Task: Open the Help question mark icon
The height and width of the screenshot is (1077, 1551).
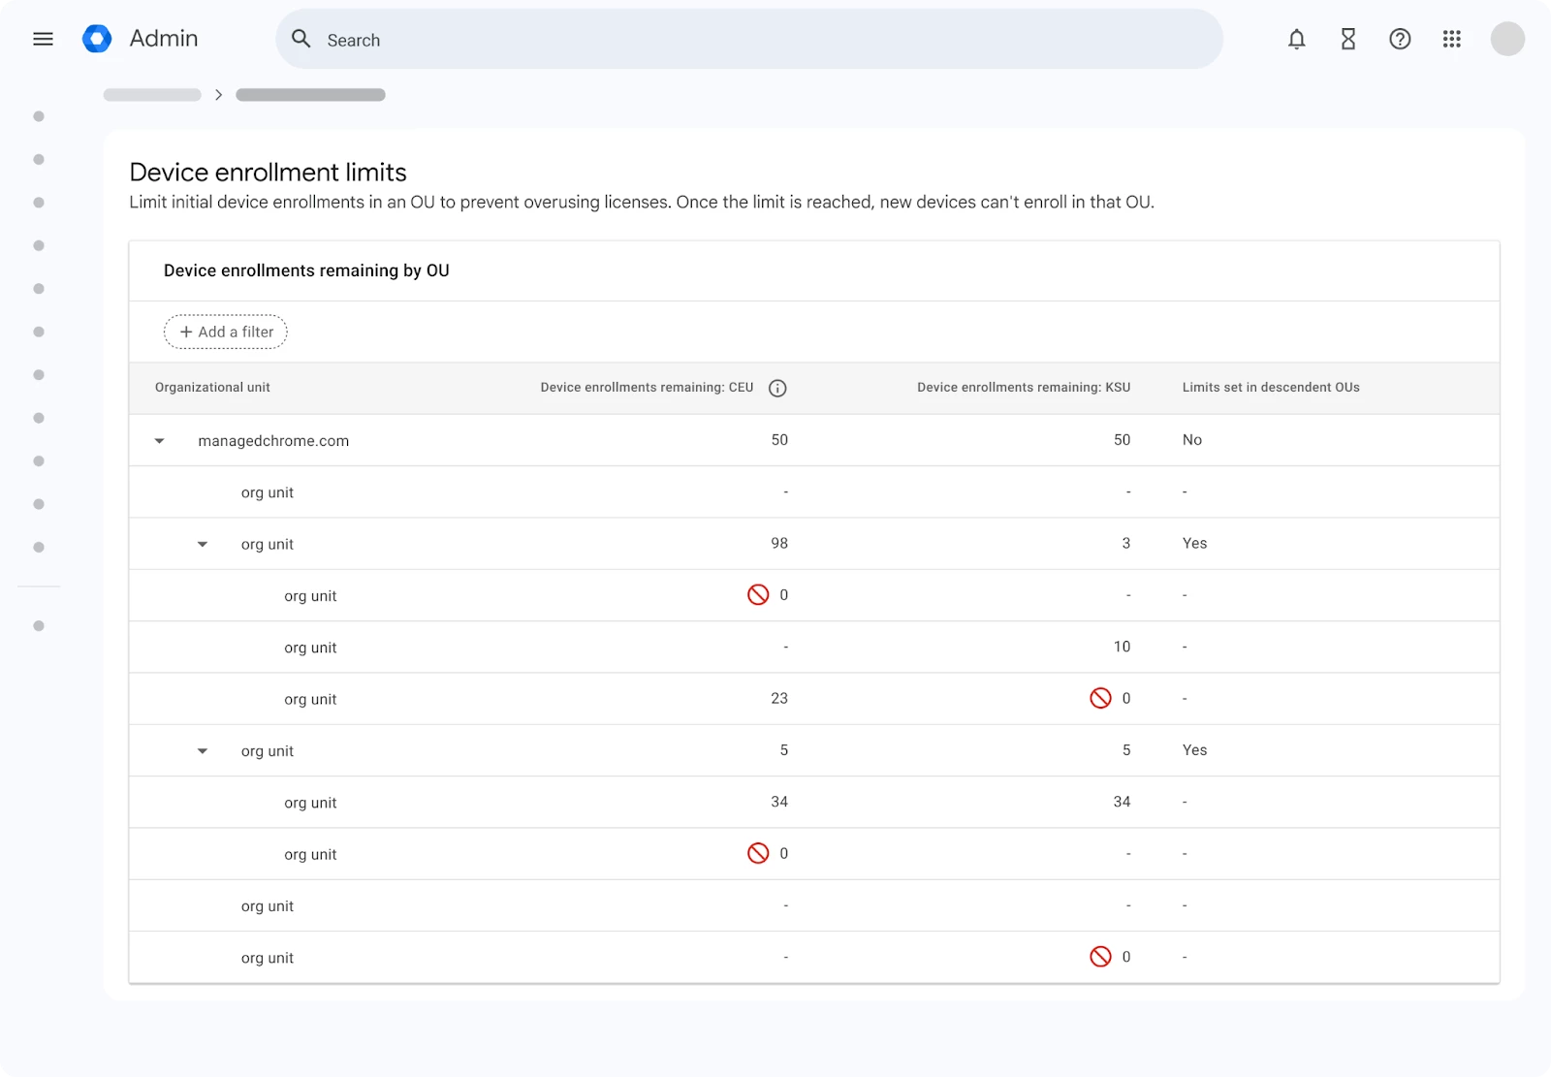Action: [x=1400, y=39]
